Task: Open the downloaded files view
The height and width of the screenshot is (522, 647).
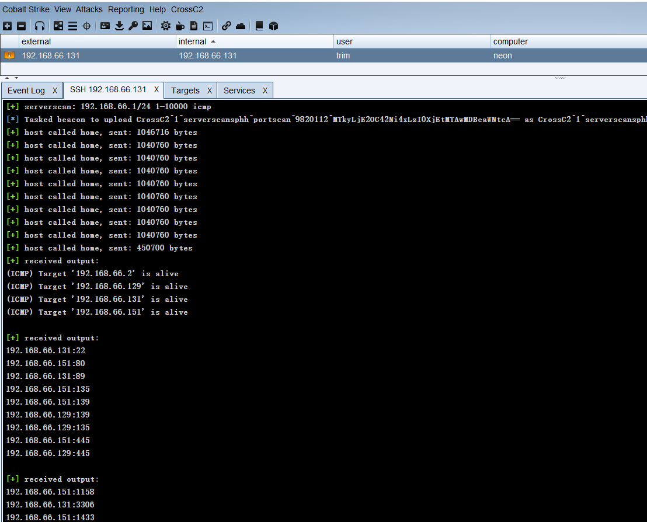Action: [x=121, y=26]
